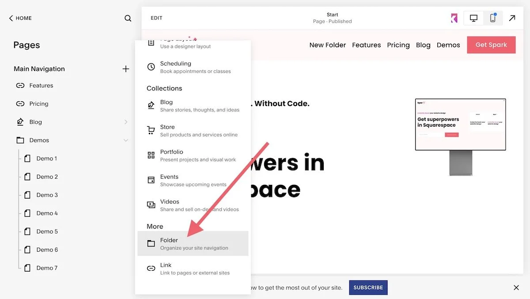Viewport: 530px width, 299px height.
Task: Click the pink Squarespace extension icon
Action: tap(454, 18)
